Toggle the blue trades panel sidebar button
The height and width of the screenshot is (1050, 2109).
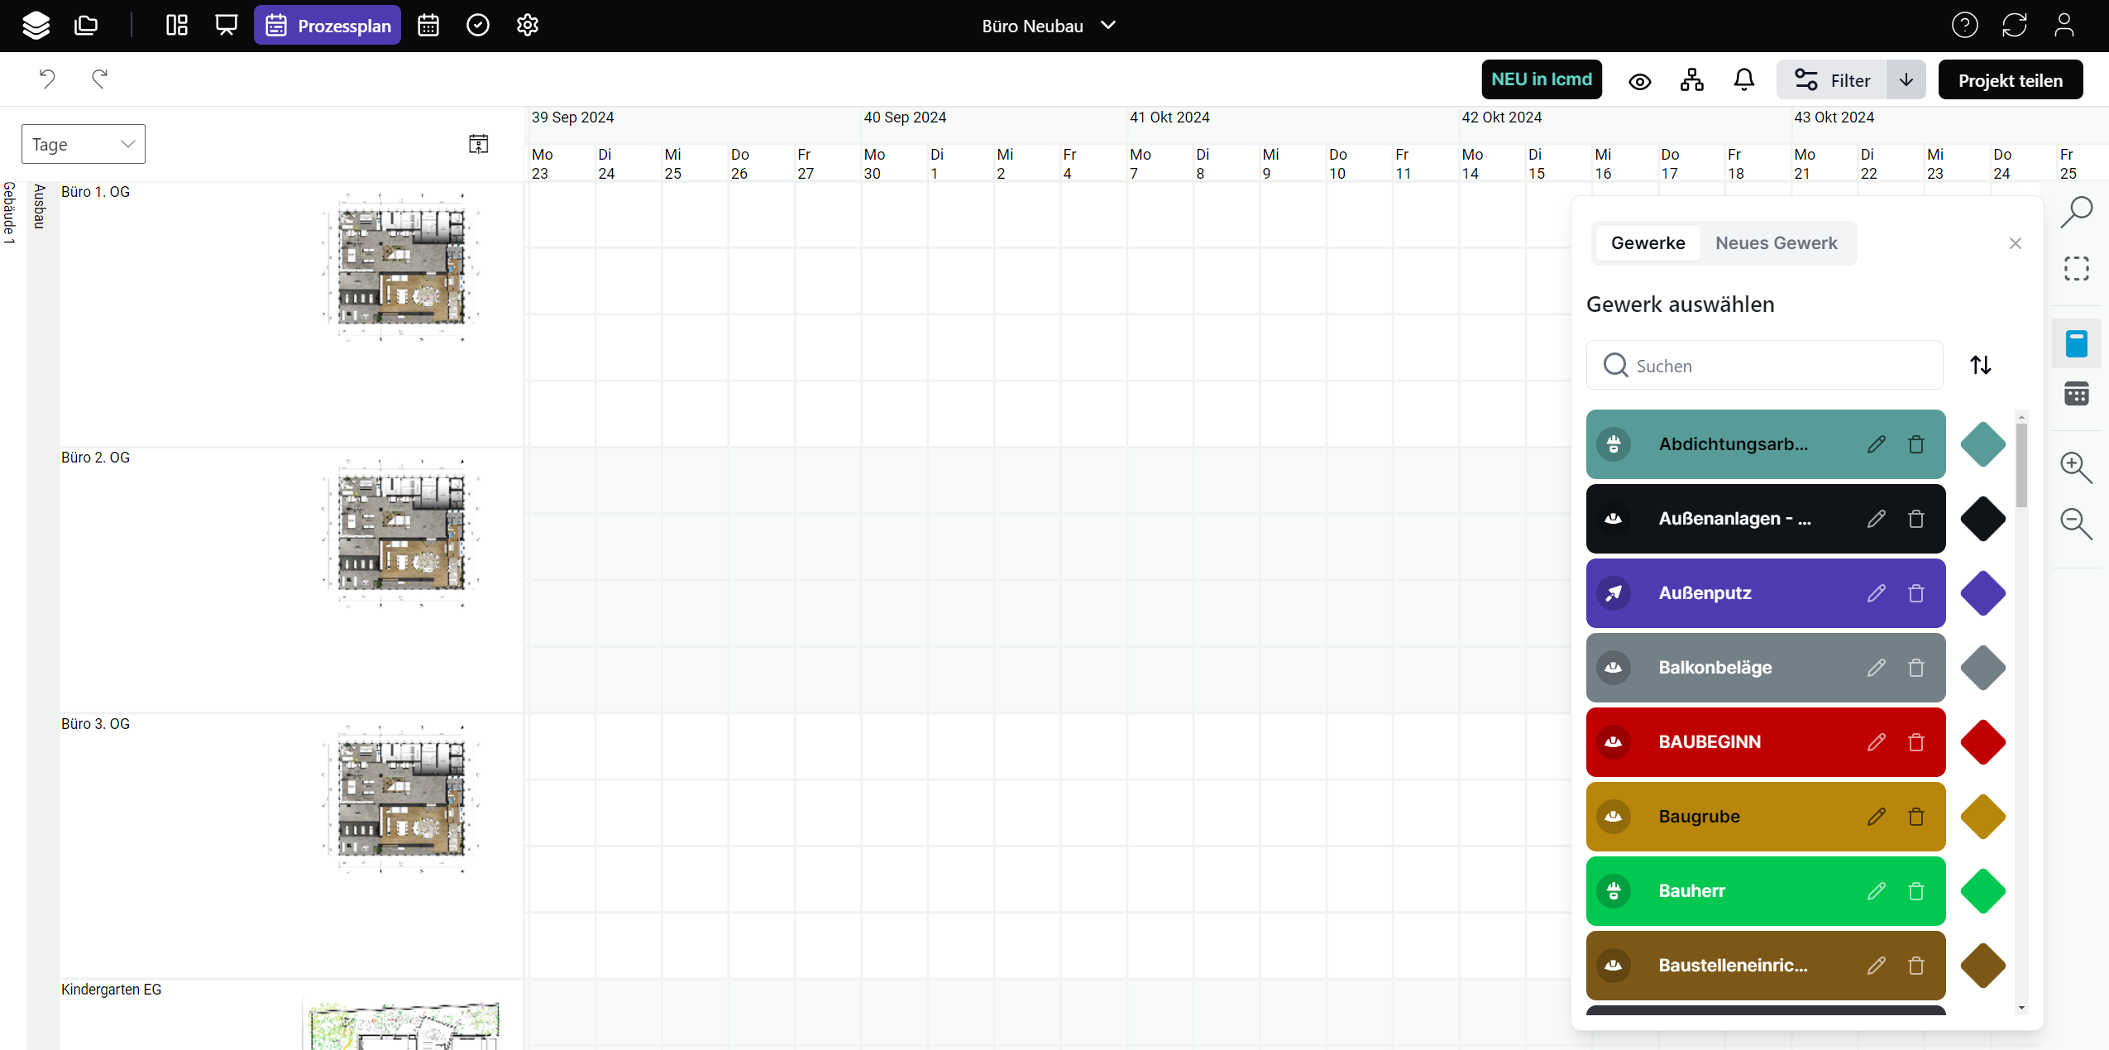tap(2076, 343)
